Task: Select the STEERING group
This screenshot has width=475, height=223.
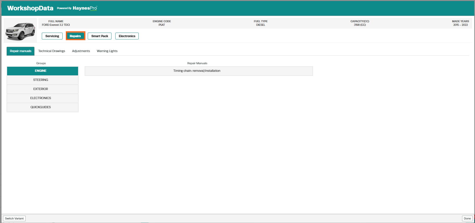Action: point(43,80)
